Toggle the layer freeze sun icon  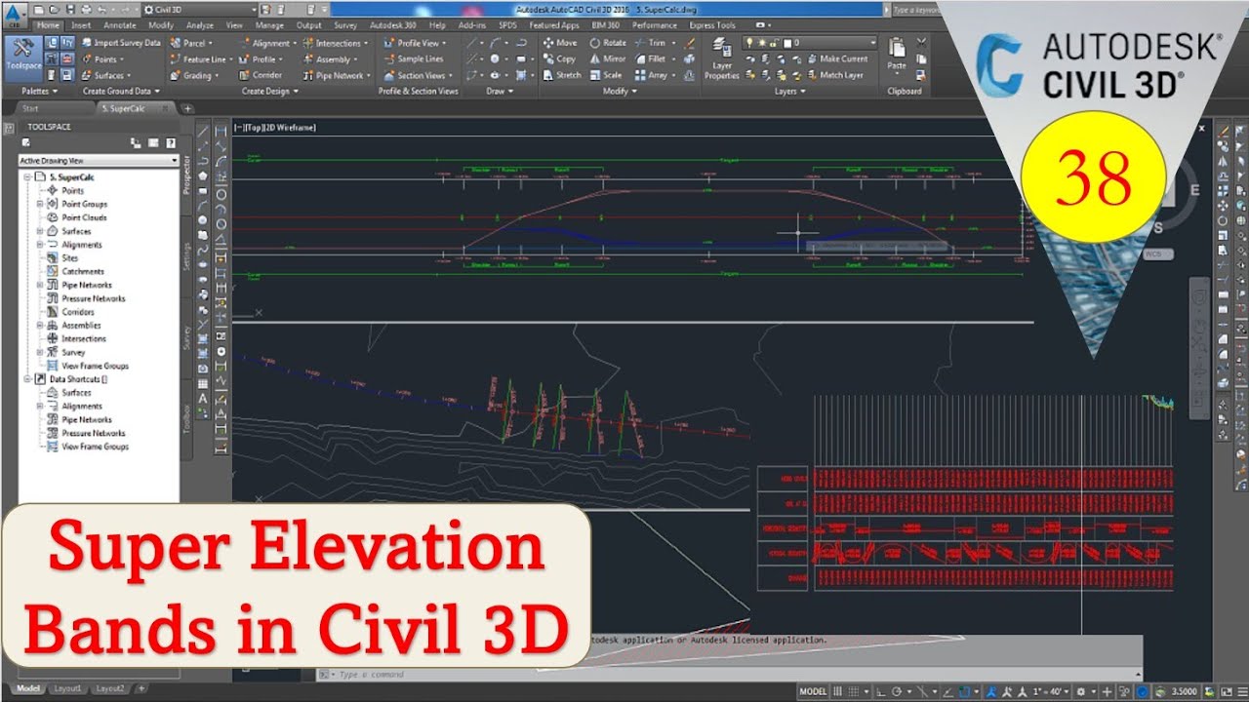click(760, 43)
